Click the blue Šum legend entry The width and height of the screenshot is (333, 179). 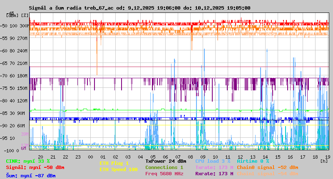pyautogui.click(x=31, y=176)
